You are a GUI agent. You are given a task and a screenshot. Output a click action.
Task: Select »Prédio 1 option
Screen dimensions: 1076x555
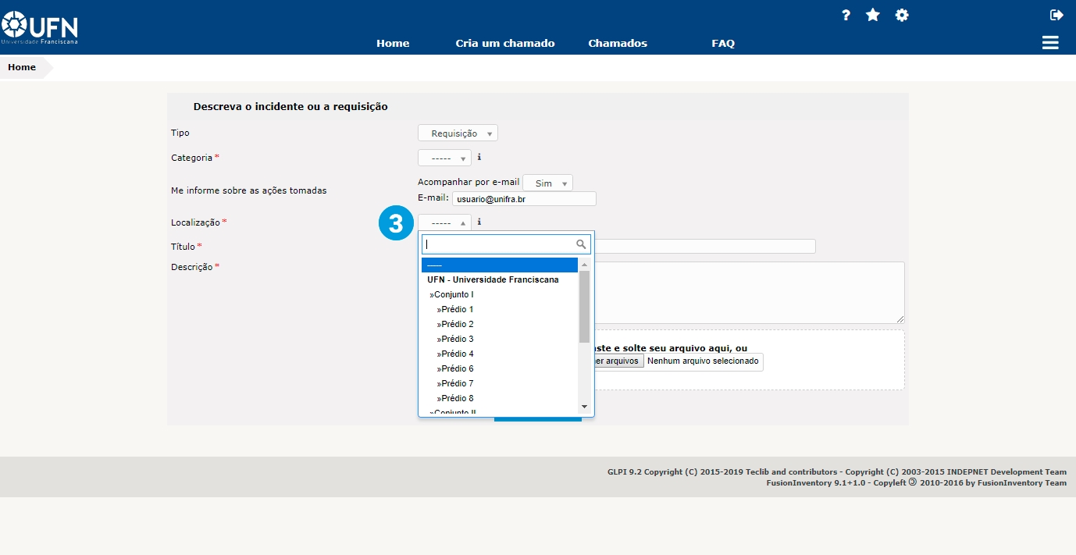[x=500, y=310]
